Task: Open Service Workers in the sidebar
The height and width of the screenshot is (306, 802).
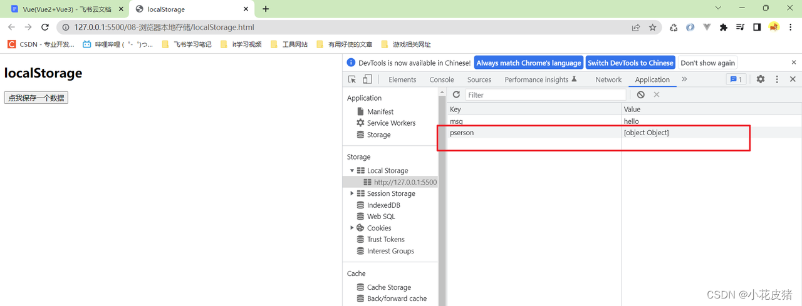Action: coord(391,123)
